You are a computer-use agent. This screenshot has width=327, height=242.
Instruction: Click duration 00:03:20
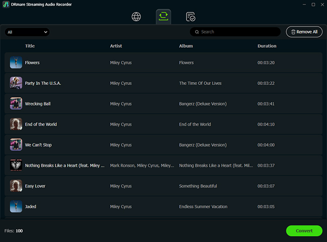point(266,62)
